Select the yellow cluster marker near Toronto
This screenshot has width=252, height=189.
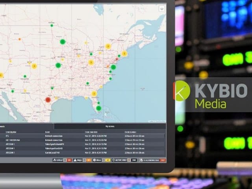click(x=108, y=46)
